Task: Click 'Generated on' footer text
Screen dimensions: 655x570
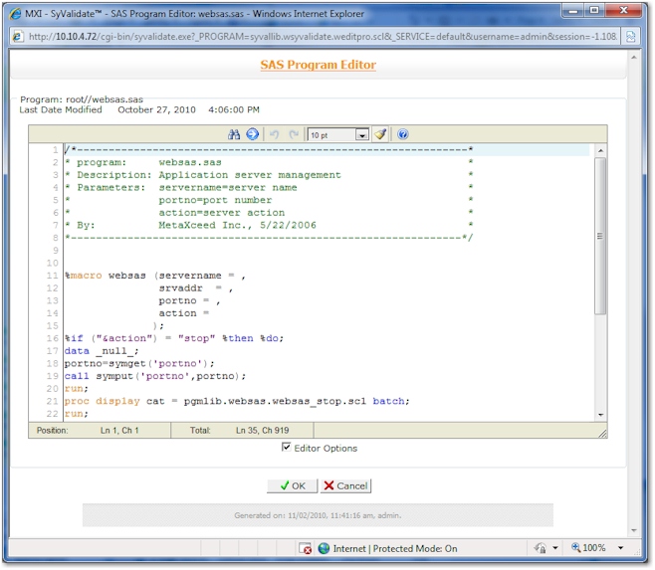Action: [x=318, y=515]
